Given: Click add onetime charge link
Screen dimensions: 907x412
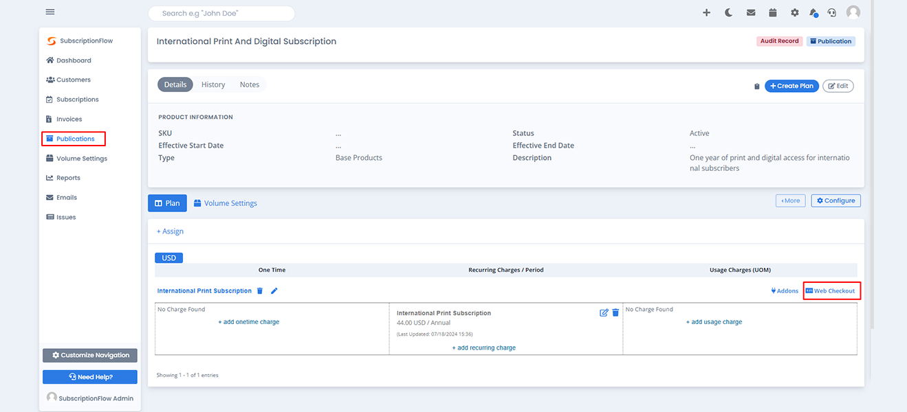Looking at the screenshot, I should [249, 322].
